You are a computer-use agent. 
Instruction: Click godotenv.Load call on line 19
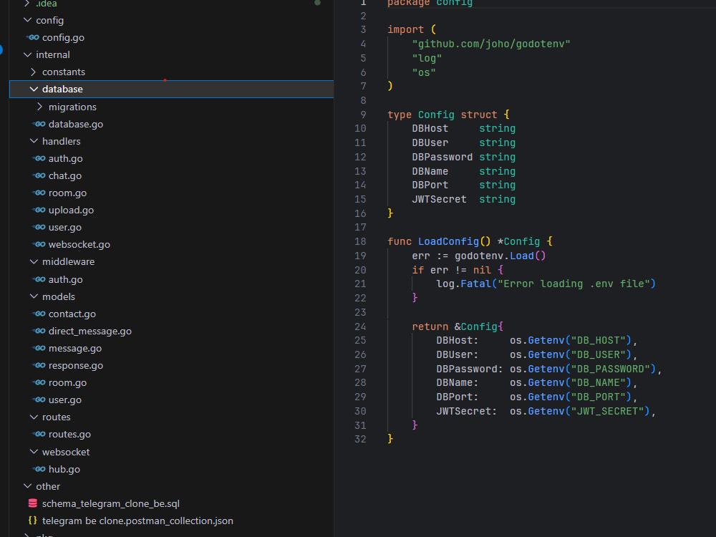pos(500,256)
